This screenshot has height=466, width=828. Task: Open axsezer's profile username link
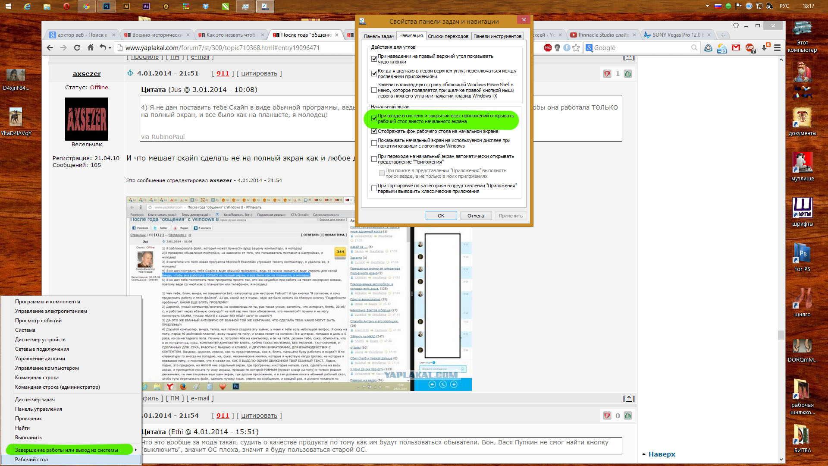[x=87, y=74]
